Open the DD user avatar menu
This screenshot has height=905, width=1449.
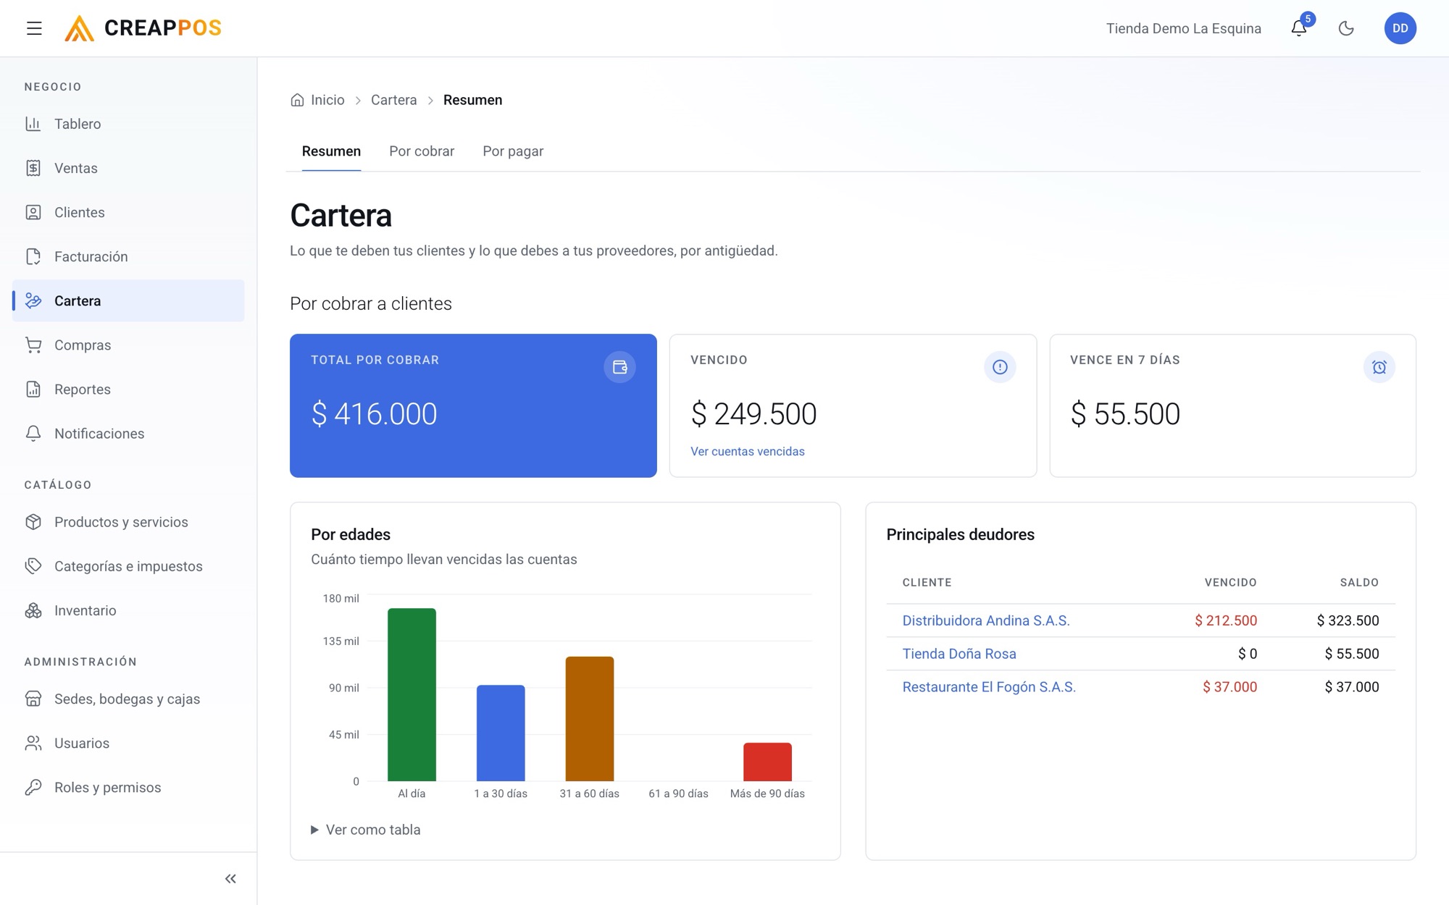tap(1400, 28)
